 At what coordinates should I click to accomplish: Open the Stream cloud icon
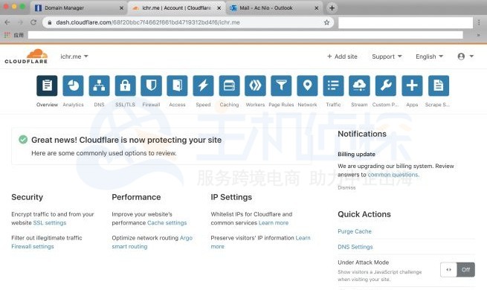(x=359, y=86)
